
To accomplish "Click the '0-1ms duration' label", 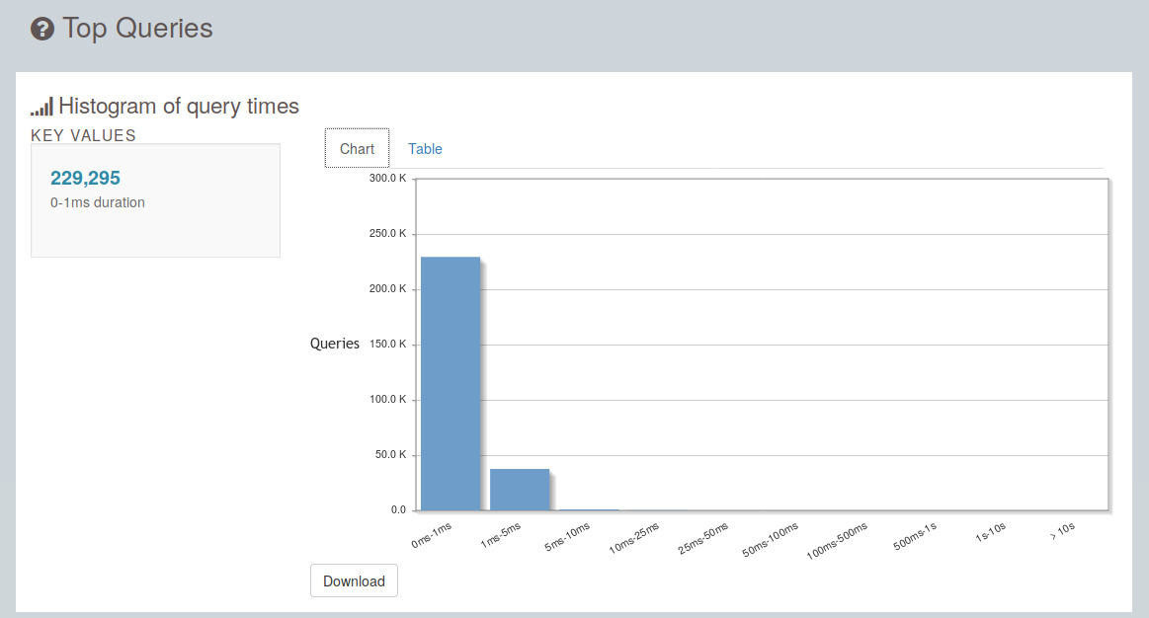I will coord(98,202).
